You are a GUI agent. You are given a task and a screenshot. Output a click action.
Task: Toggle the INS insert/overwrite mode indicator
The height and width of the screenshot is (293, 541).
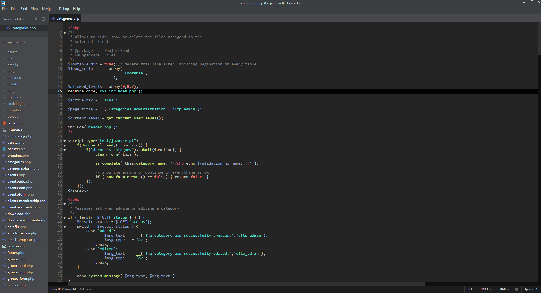(x=470, y=289)
